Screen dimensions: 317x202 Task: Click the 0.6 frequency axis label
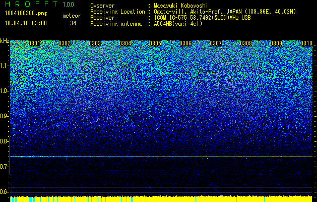(x=4, y=192)
